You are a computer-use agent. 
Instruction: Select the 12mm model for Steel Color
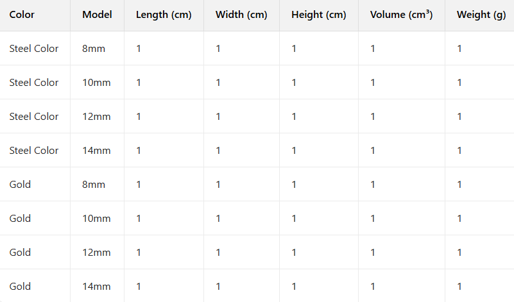coord(96,117)
